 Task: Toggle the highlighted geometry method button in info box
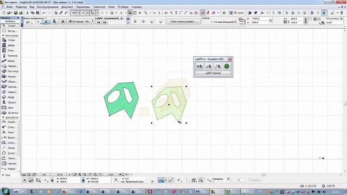coord(46,22)
